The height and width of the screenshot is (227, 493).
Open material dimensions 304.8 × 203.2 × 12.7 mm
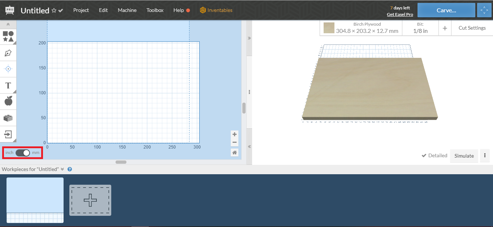coord(367,31)
